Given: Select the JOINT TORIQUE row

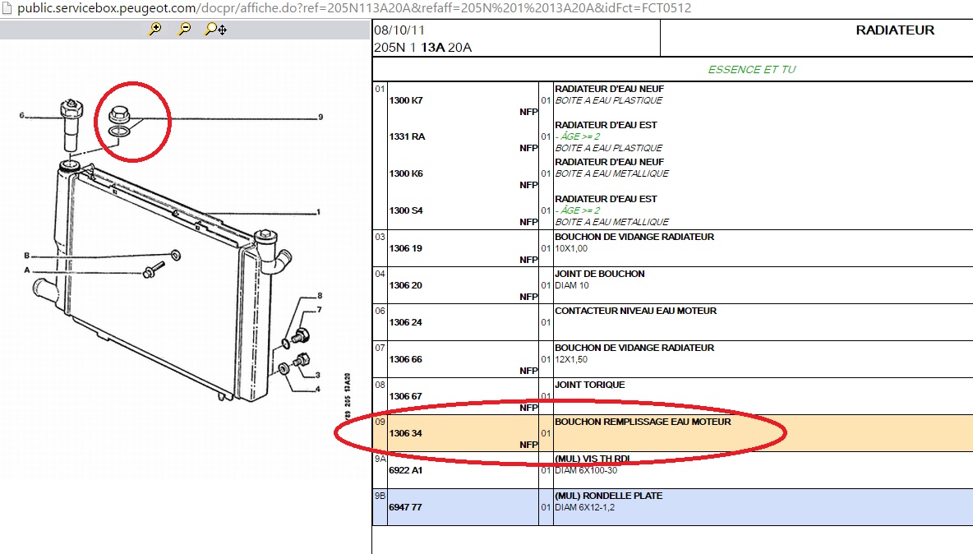Looking at the screenshot, I should (x=589, y=385).
